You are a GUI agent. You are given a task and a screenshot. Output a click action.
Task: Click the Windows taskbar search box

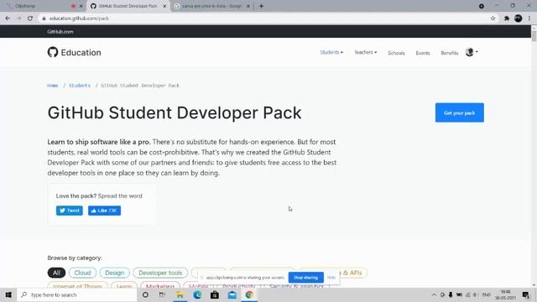point(76,294)
